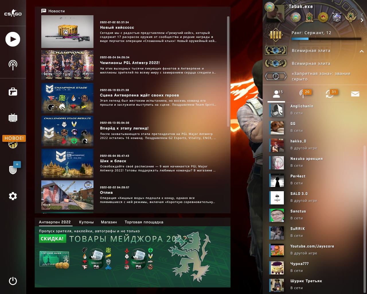The height and width of the screenshot is (294, 367).
Task: Click the green СКИДКА! sale badge
Action: [53, 239]
